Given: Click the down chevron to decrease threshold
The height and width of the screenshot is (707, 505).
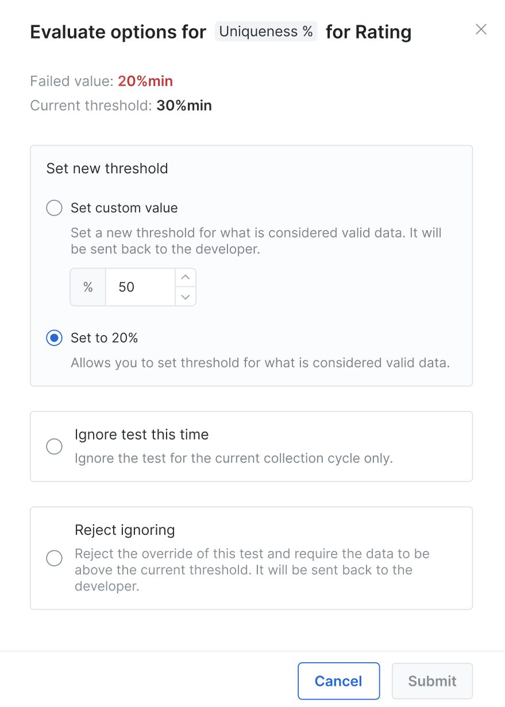Looking at the screenshot, I should pyautogui.click(x=185, y=297).
